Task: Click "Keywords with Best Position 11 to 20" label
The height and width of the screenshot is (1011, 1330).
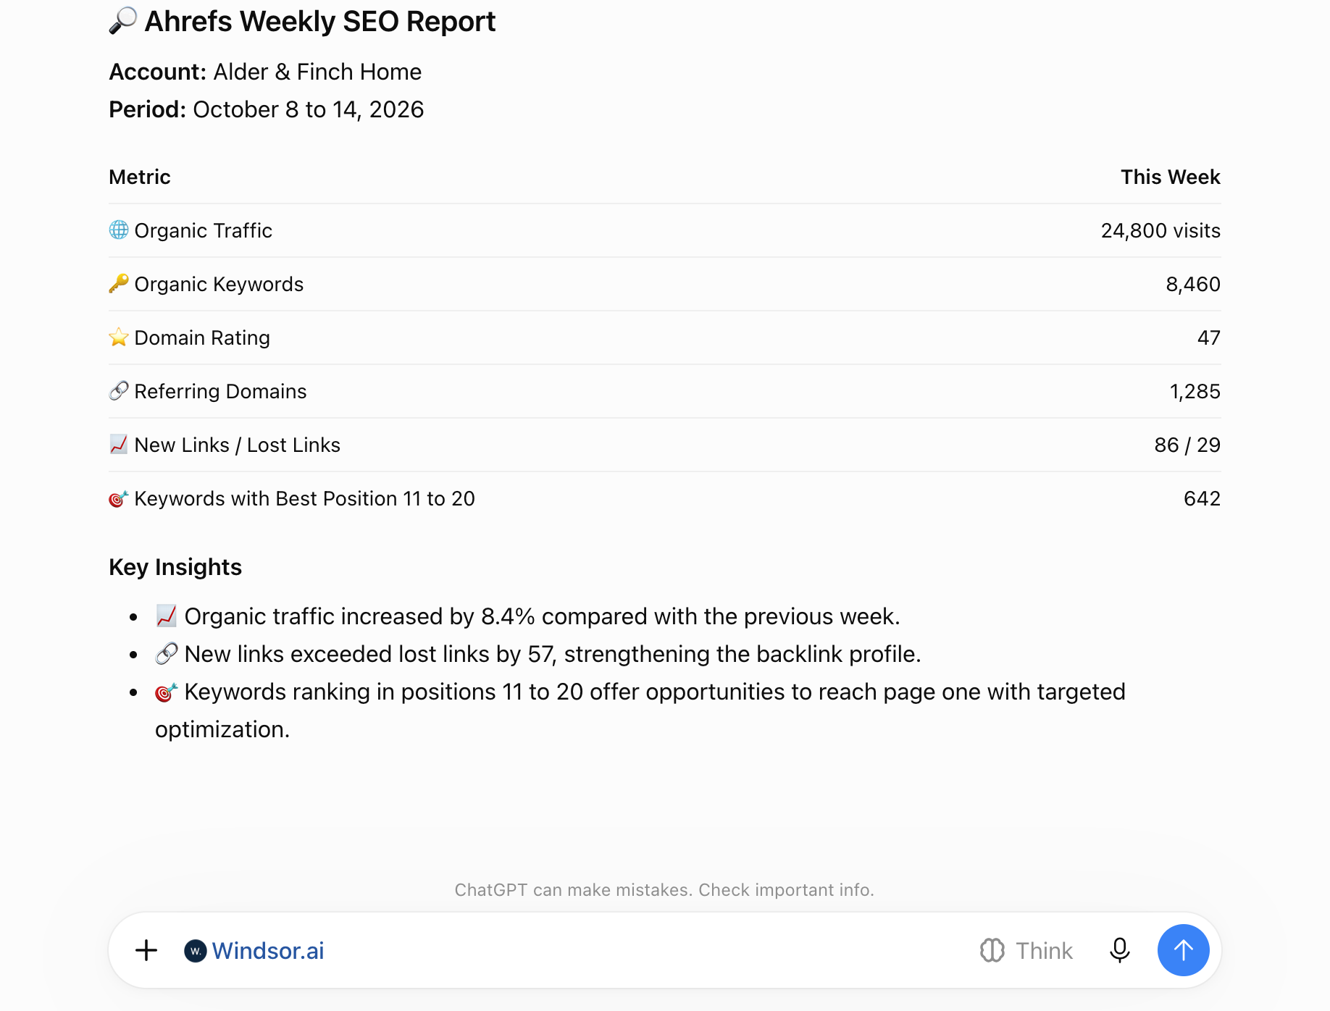Action: [305, 498]
